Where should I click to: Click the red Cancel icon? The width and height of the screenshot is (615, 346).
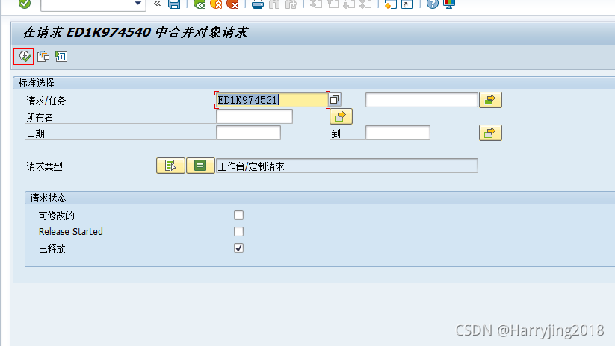[232, 4]
